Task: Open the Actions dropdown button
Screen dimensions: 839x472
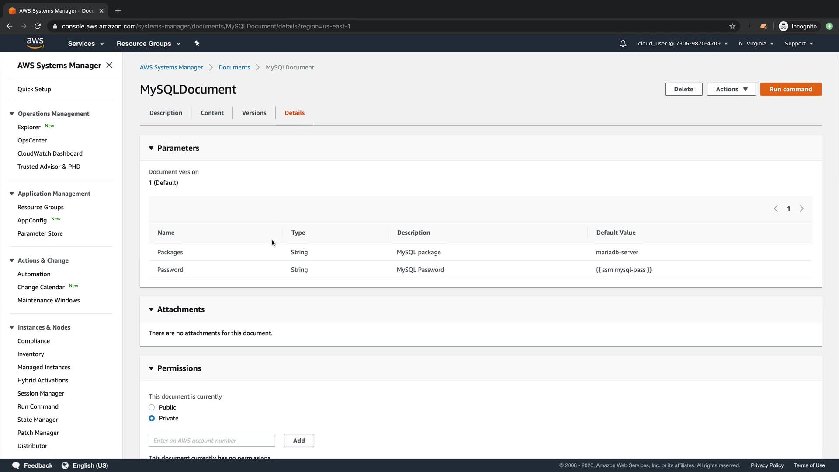Action: [731, 89]
